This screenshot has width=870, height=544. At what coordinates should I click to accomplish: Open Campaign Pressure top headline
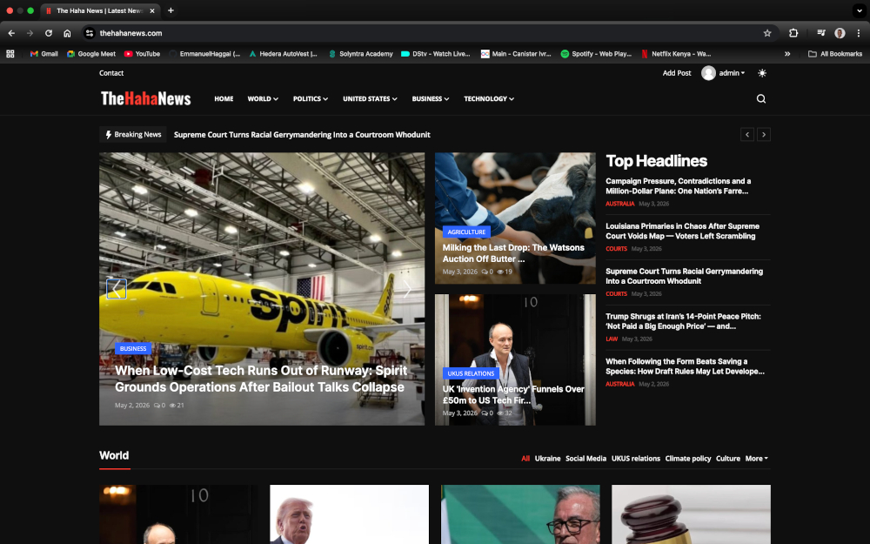coord(678,186)
